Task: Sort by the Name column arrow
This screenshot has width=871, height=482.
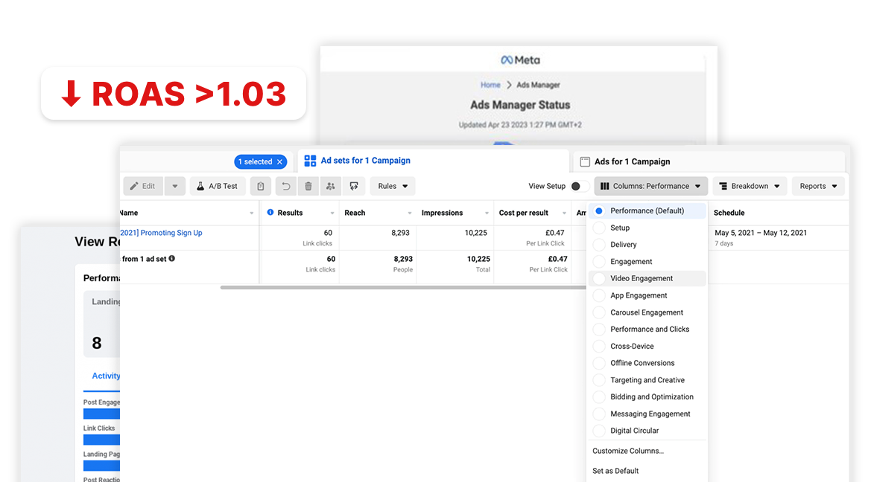Action: [252, 213]
